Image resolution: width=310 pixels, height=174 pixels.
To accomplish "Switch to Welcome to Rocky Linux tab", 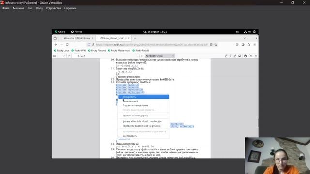I will tap(77, 38).
